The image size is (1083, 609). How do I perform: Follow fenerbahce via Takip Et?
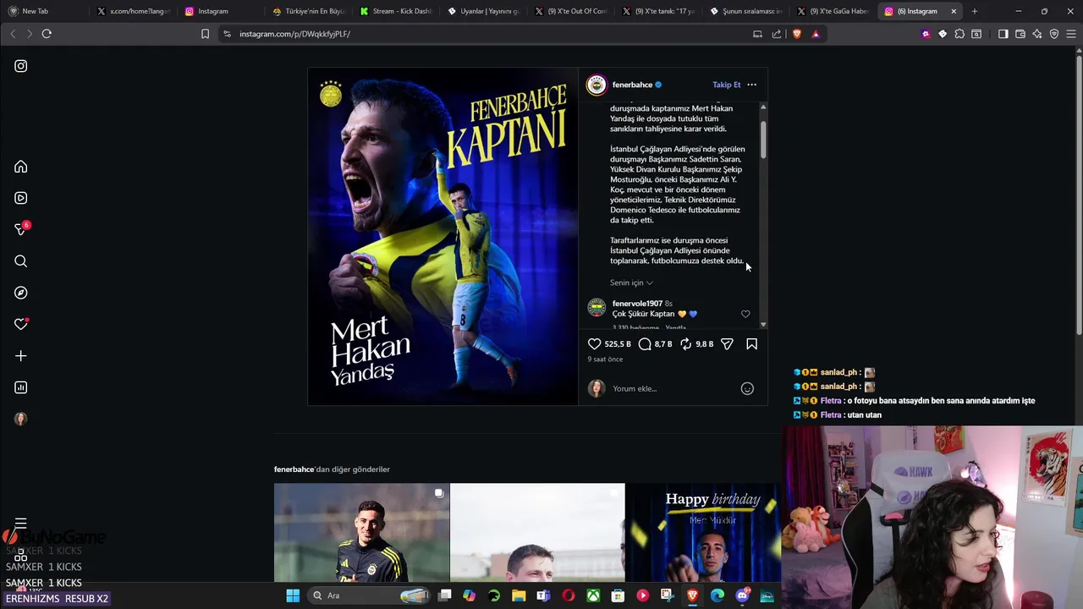pyautogui.click(x=726, y=85)
